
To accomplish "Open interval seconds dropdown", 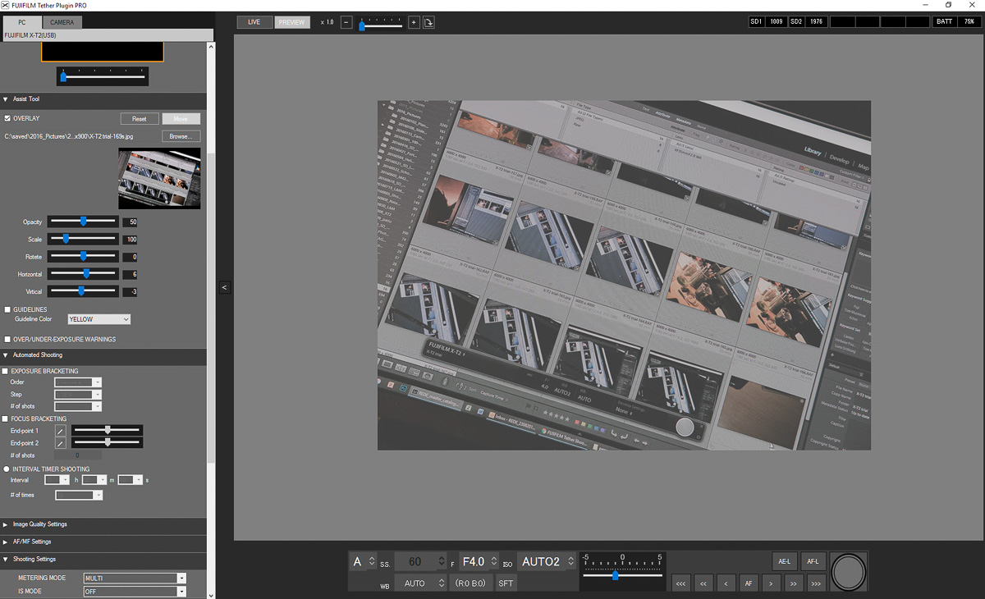I will [131, 479].
